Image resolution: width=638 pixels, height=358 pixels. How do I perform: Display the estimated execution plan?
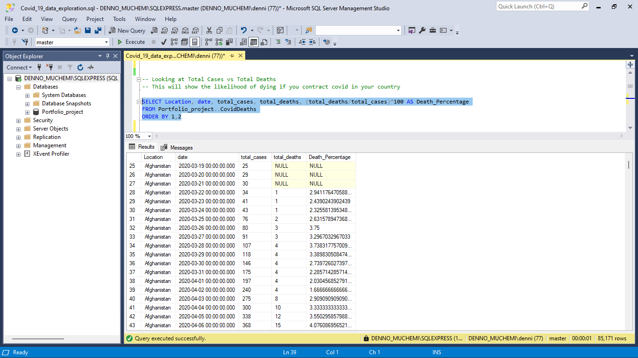pyautogui.click(x=174, y=42)
